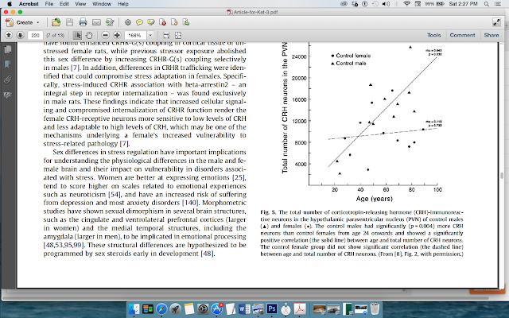Viewport: 509px width, 318px height.
Task: Open attachments paperclip panel
Action: (x=8, y=79)
